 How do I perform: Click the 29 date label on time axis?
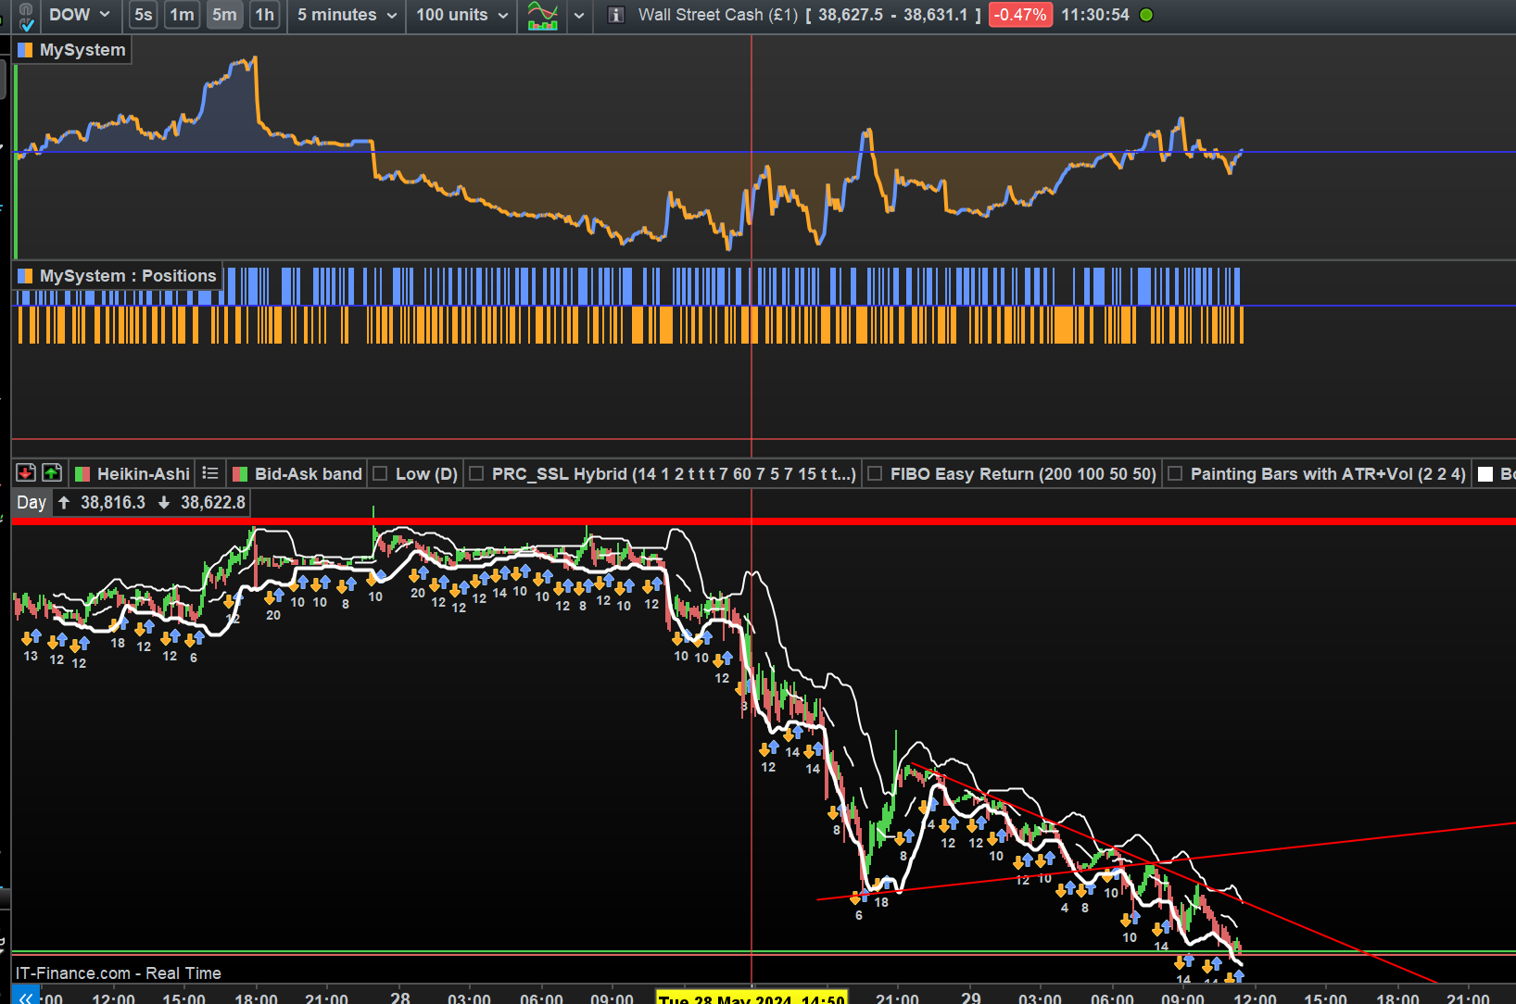[970, 998]
